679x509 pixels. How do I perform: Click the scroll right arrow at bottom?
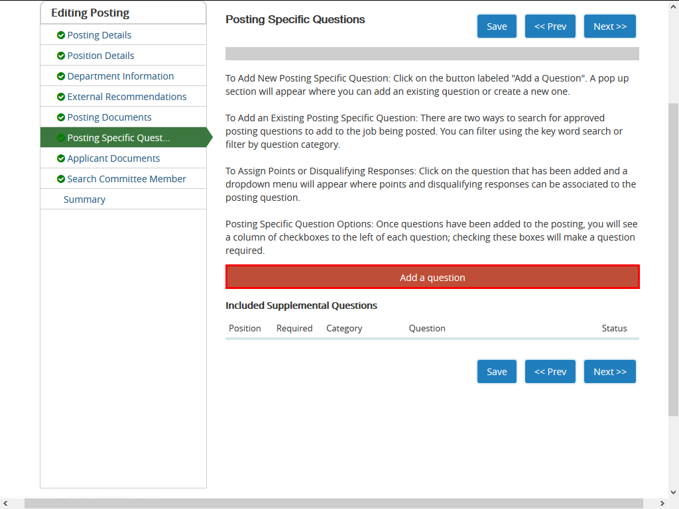tap(662, 504)
